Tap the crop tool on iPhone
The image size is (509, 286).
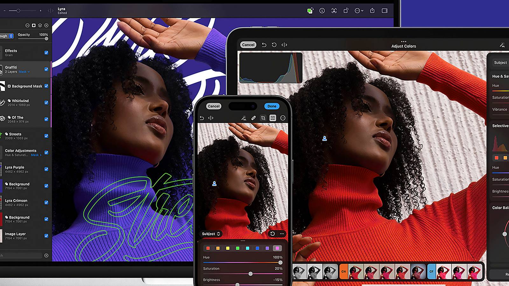click(263, 118)
